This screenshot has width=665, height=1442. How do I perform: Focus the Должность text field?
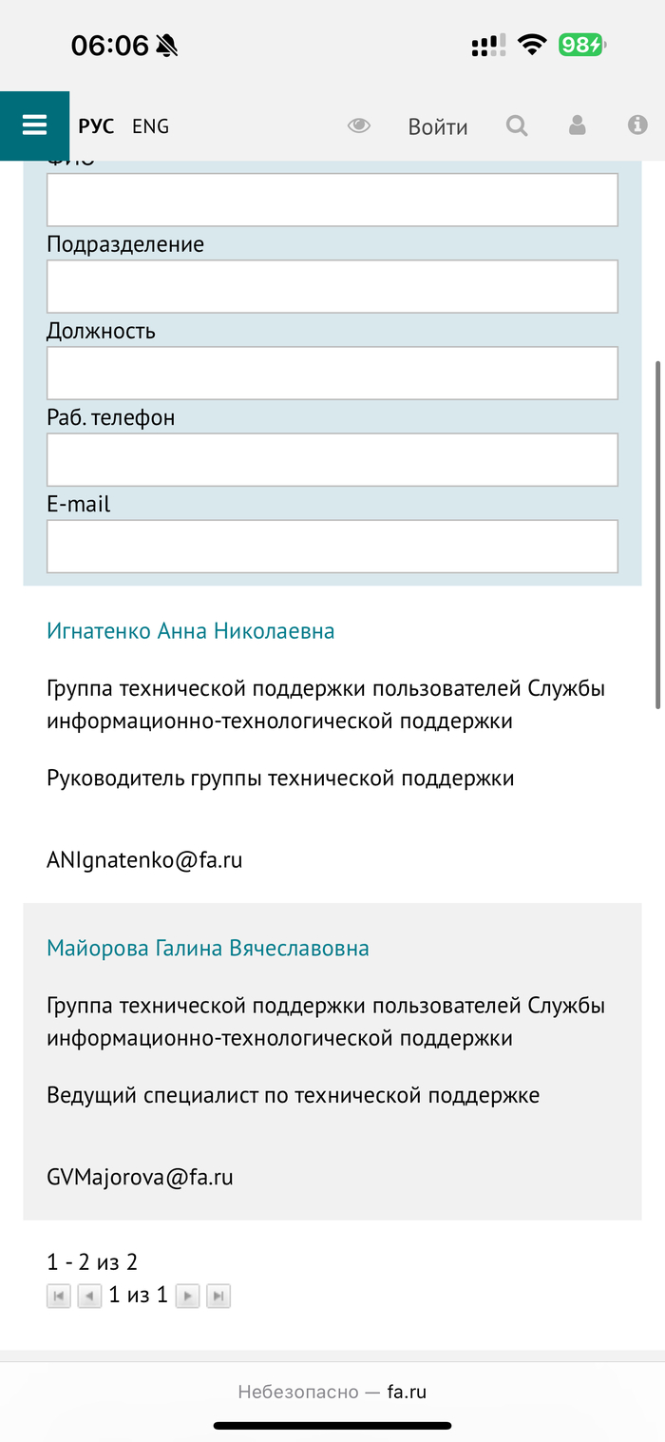[x=332, y=373]
